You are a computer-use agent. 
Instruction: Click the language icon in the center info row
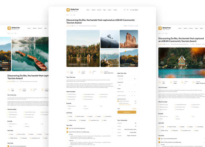[x=101, y=72]
